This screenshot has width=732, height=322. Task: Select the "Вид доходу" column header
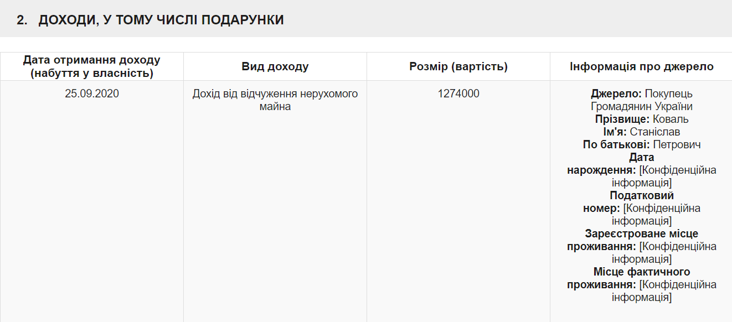(275, 67)
